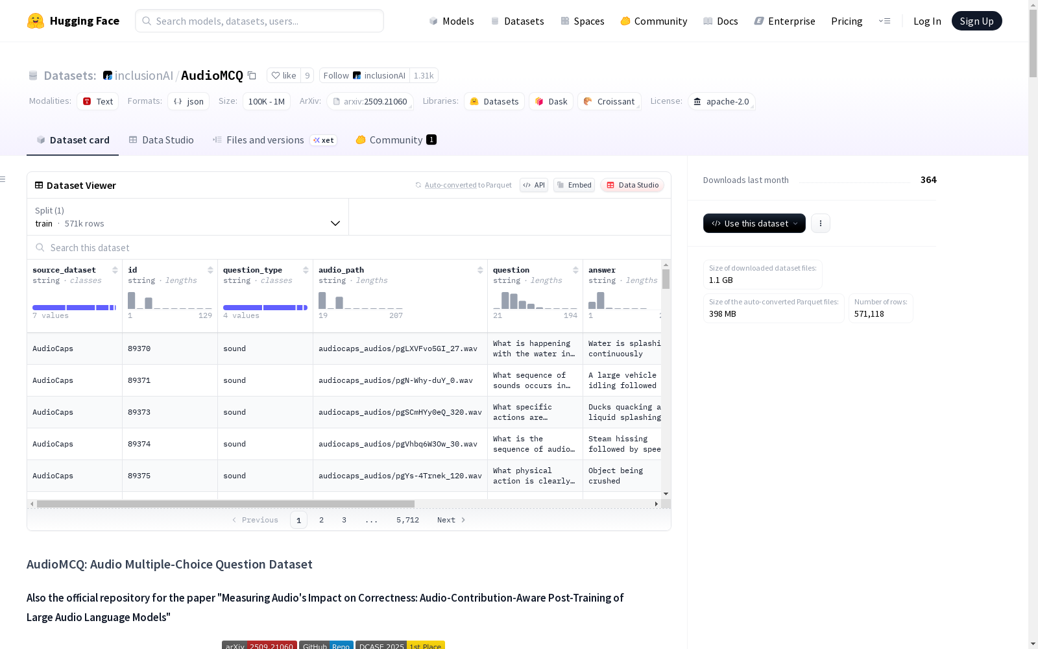Click the Next page button
The image size is (1038, 649).
click(x=451, y=520)
